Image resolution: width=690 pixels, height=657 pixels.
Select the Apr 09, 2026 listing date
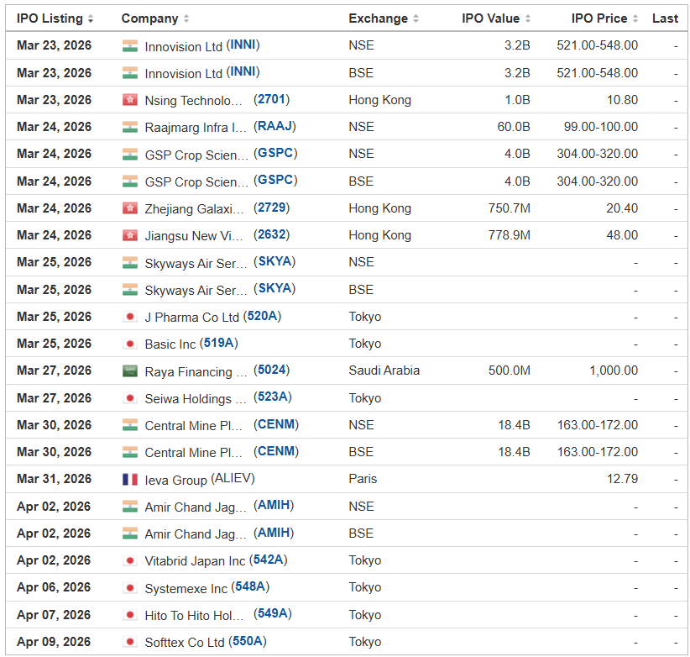pyautogui.click(x=54, y=642)
